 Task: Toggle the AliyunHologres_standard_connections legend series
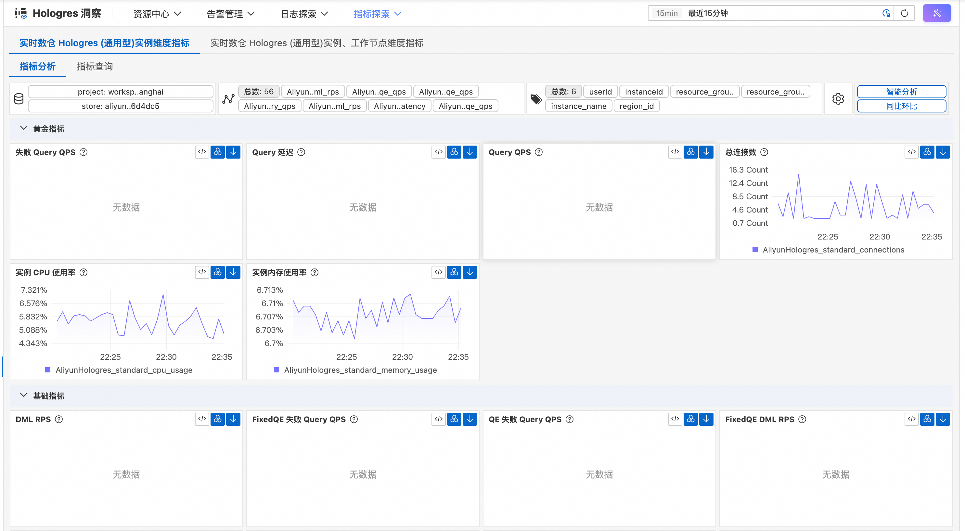coord(833,250)
